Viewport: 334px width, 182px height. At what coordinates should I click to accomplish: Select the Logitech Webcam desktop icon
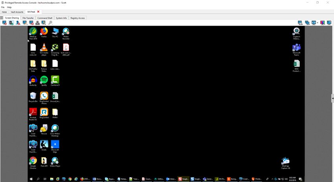point(297,33)
